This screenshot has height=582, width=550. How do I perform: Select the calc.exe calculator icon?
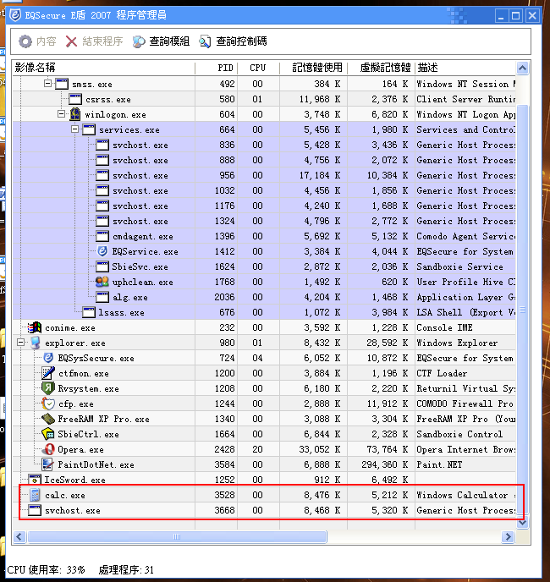35,495
